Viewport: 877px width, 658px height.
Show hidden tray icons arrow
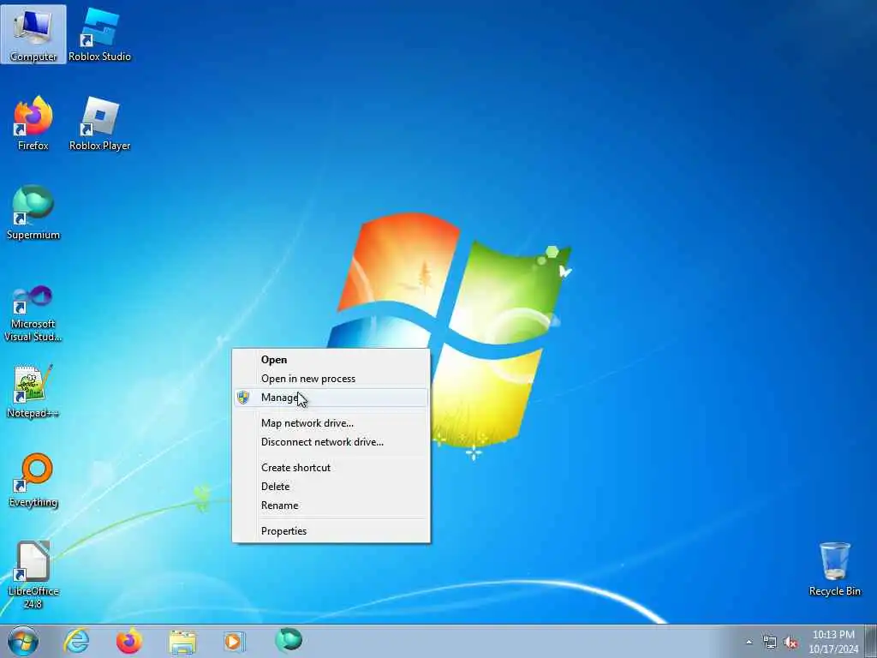click(x=749, y=642)
